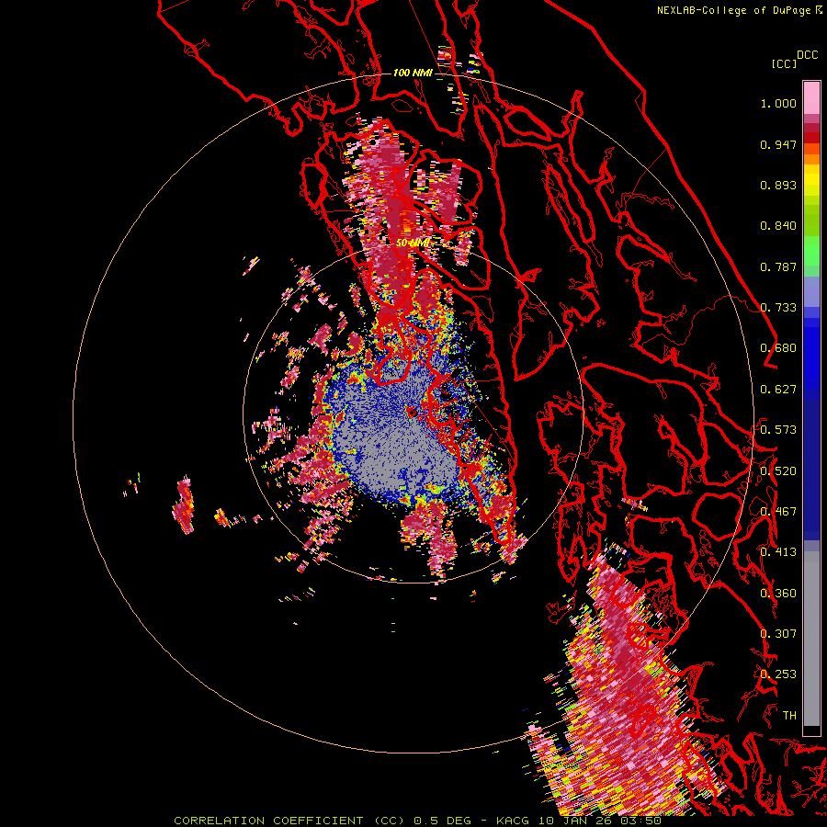
Task: Select the 1.000 scale value
Action: [x=778, y=103]
